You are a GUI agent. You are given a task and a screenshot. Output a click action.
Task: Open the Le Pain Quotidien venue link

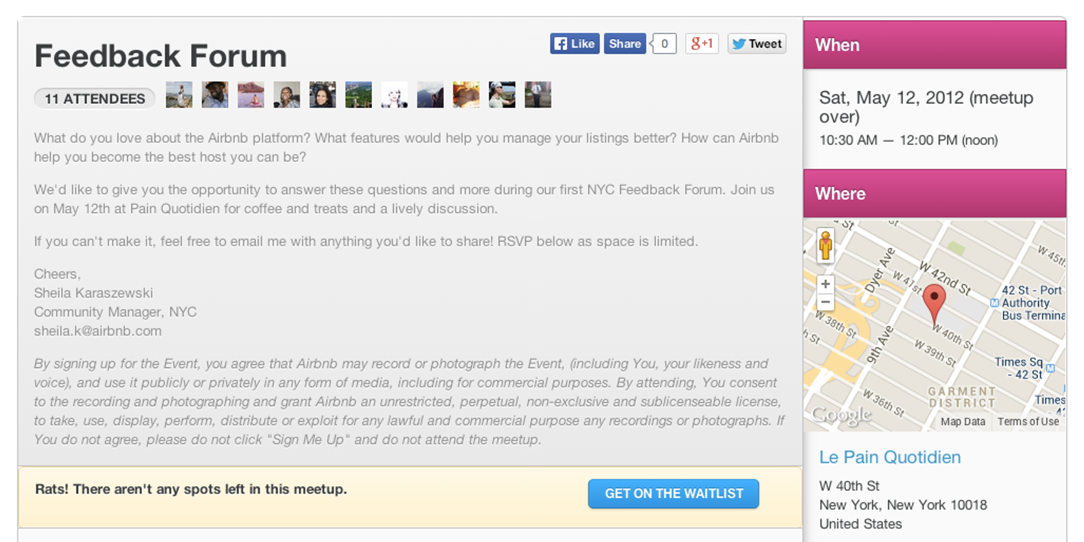(889, 457)
